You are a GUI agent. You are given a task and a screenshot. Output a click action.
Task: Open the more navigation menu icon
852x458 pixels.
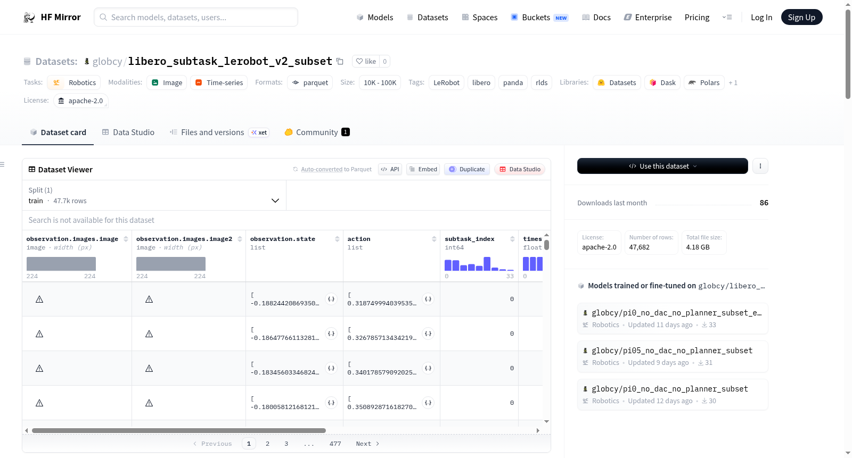(x=727, y=18)
